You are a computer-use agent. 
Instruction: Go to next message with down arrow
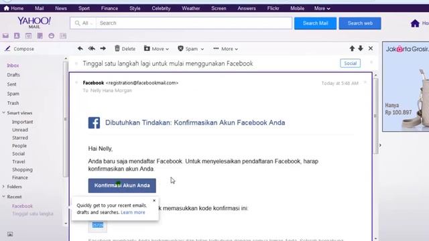tap(361, 49)
